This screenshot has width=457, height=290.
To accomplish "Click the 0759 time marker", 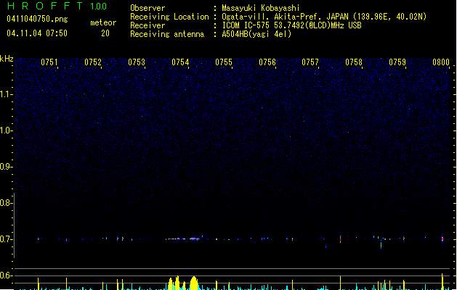I will [397, 62].
